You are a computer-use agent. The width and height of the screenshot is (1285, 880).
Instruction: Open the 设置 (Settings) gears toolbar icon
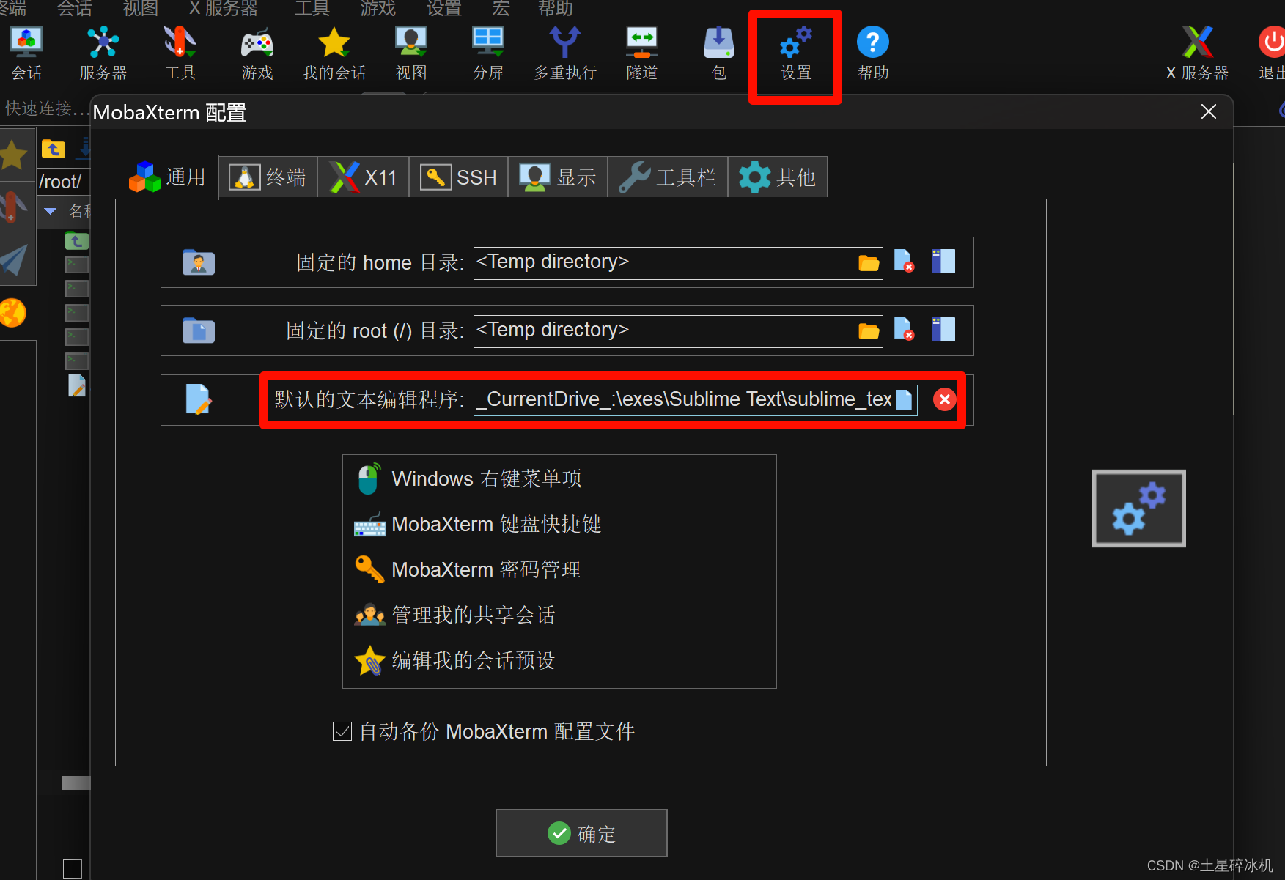(x=796, y=53)
